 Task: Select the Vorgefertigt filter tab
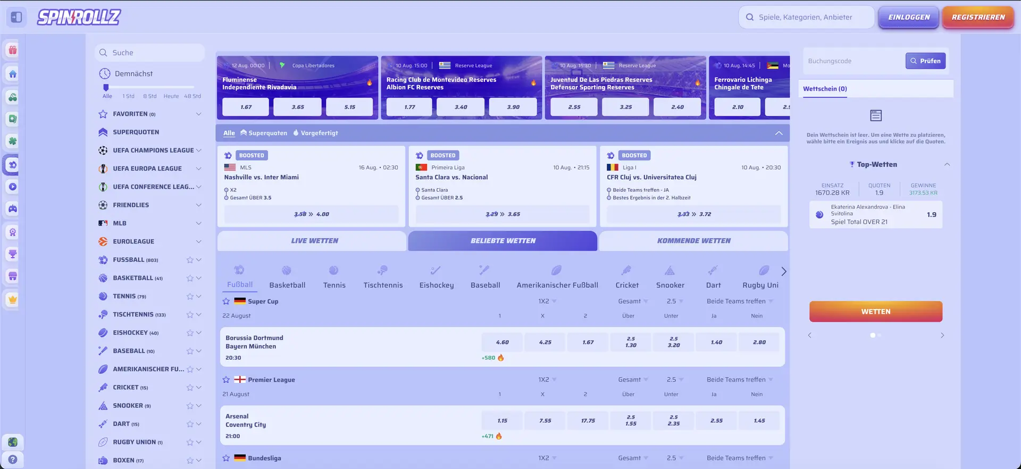pos(315,133)
